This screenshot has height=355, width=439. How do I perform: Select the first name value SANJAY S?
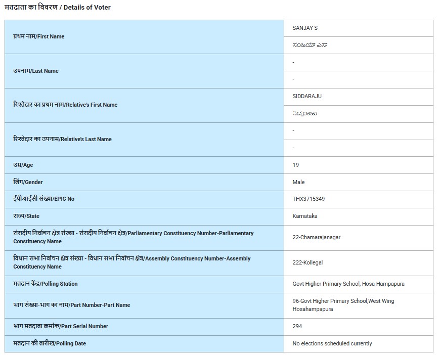tap(305, 28)
